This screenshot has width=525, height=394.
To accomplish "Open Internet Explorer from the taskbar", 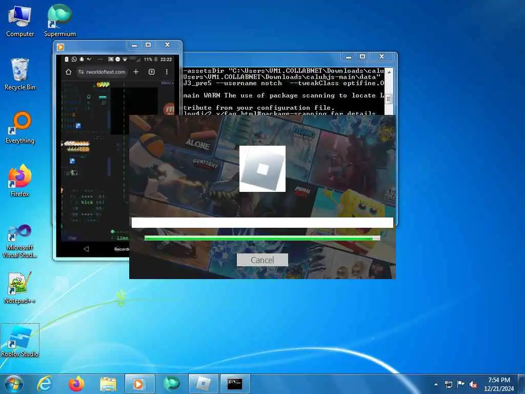I will tap(45, 384).
